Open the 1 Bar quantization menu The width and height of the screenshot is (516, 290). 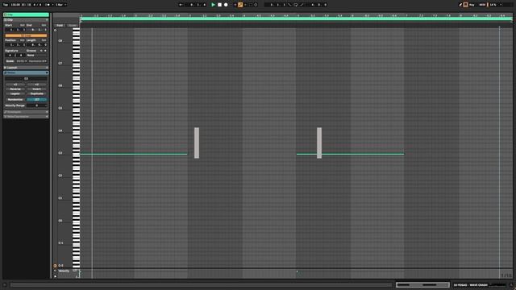click(61, 5)
